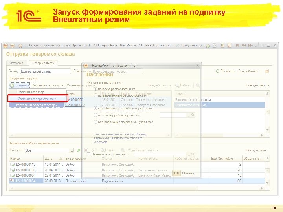Open the calendar icon in the title bar
This screenshot has height=212, width=283.
pyautogui.click(x=229, y=46)
